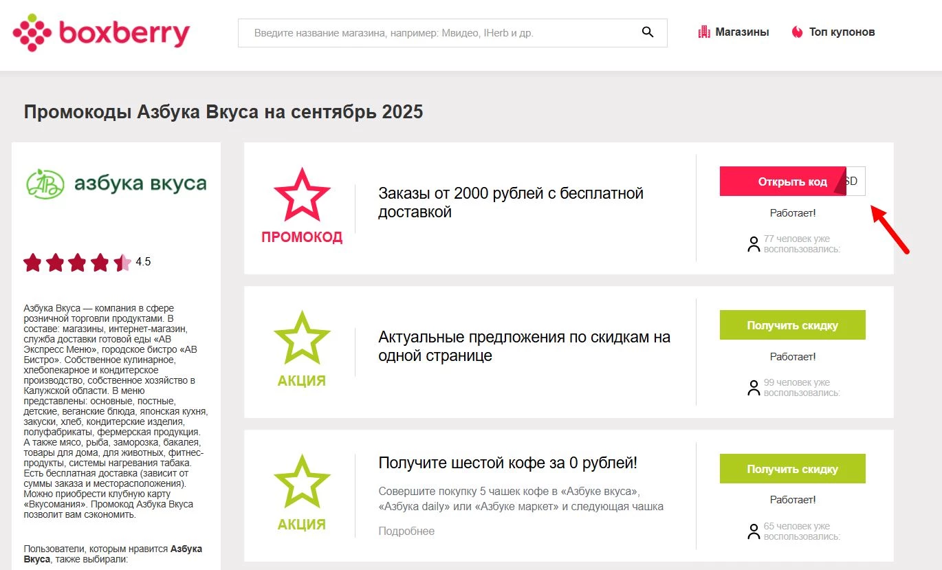Open the Подробнее link

tap(406, 530)
